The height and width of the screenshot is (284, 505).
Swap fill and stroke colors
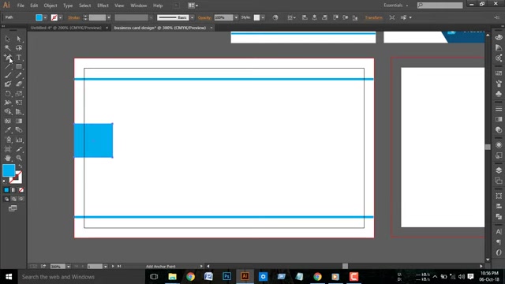pyautogui.click(x=21, y=166)
